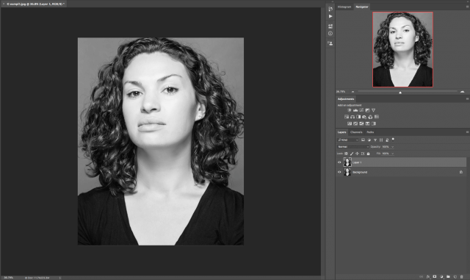Delete the selected layer via trash icon
470x280 pixels.
coord(462,277)
